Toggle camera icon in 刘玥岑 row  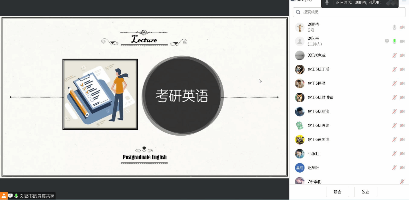pos(402,27)
